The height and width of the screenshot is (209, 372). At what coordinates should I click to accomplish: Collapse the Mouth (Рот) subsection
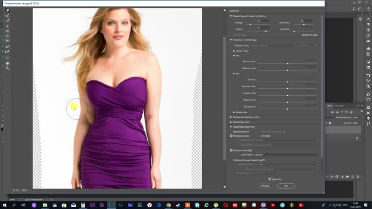coord(234,74)
